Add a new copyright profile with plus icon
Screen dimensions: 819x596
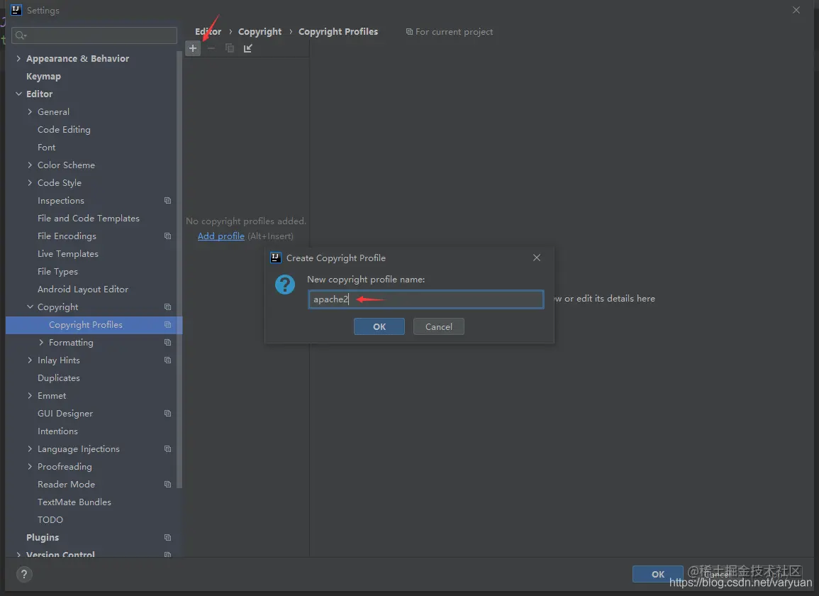[x=193, y=48]
